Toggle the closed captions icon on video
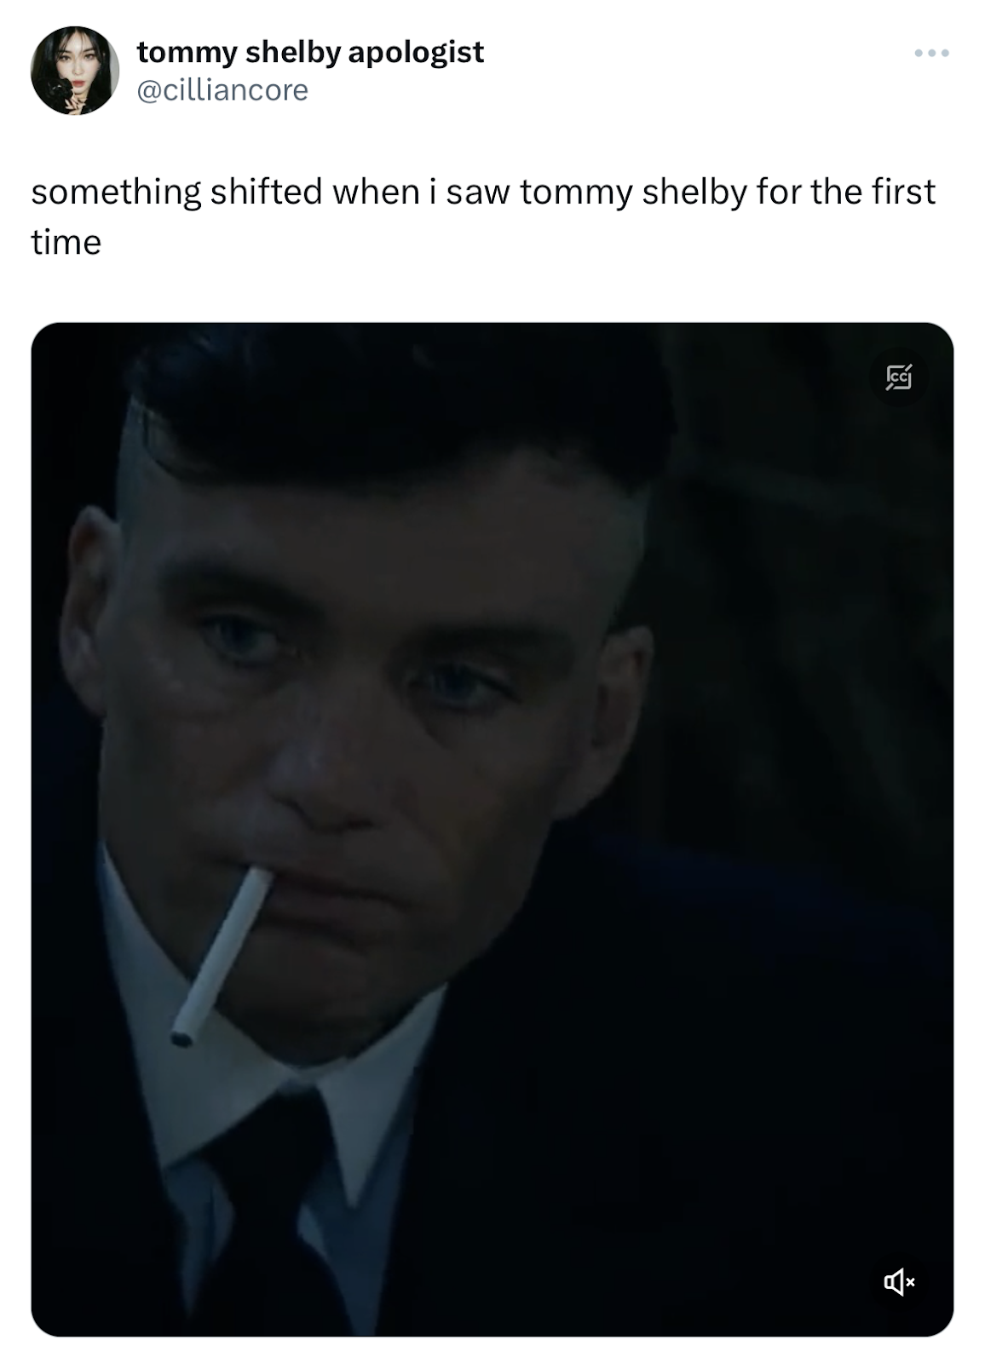Viewport: 985px width, 1363px height. pyautogui.click(x=898, y=376)
